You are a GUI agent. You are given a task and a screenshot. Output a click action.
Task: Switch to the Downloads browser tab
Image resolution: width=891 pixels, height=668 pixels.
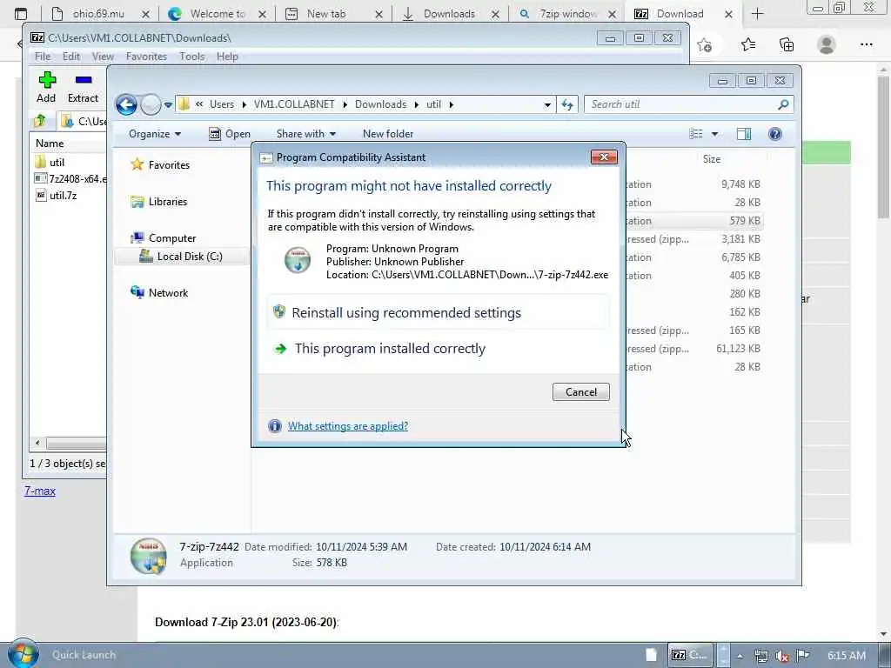coord(450,14)
